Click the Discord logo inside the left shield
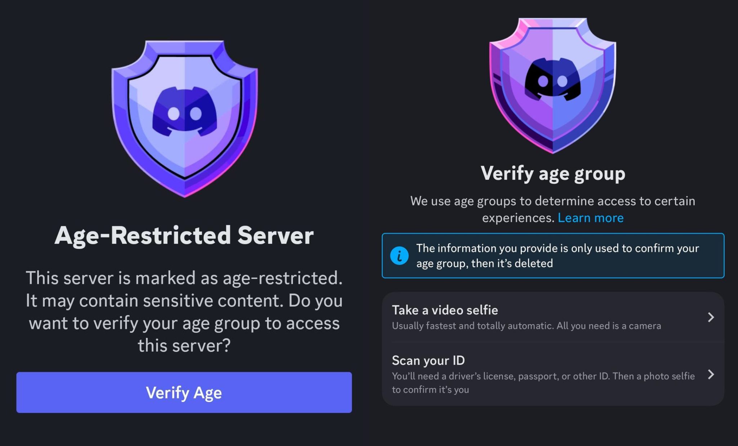The height and width of the screenshot is (446, 738). click(x=184, y=111)
